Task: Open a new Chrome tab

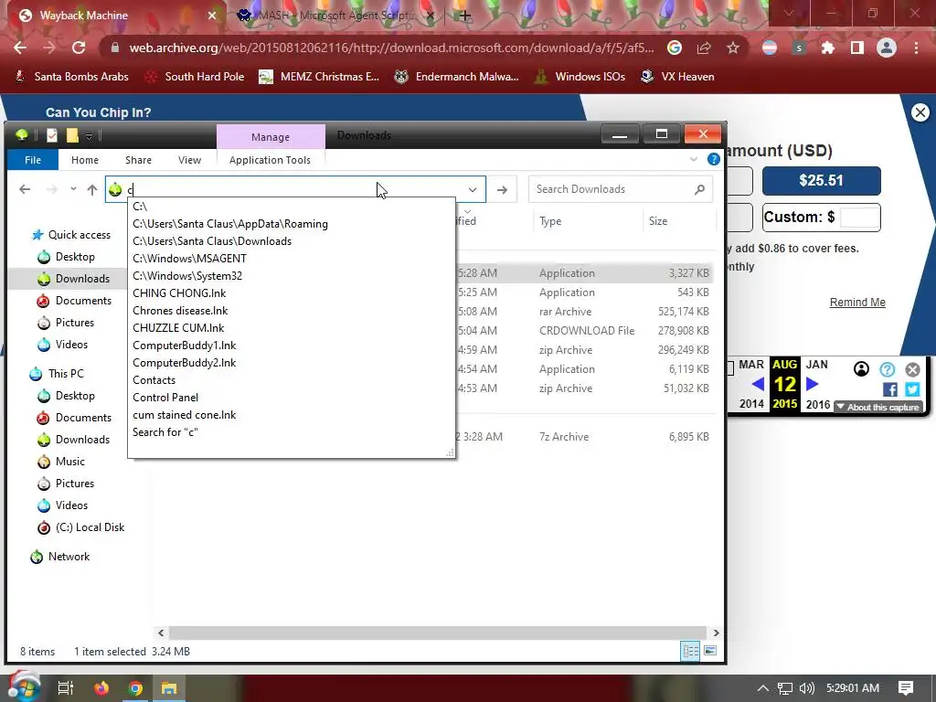Action: (x=465, y=16)
